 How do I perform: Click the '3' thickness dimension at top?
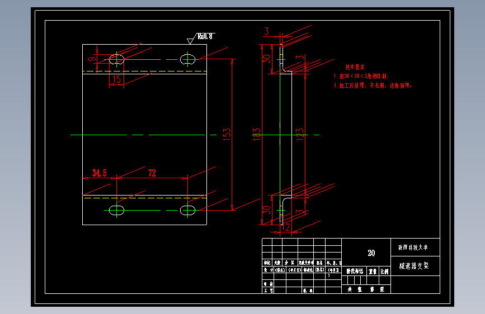pos(267,31)
